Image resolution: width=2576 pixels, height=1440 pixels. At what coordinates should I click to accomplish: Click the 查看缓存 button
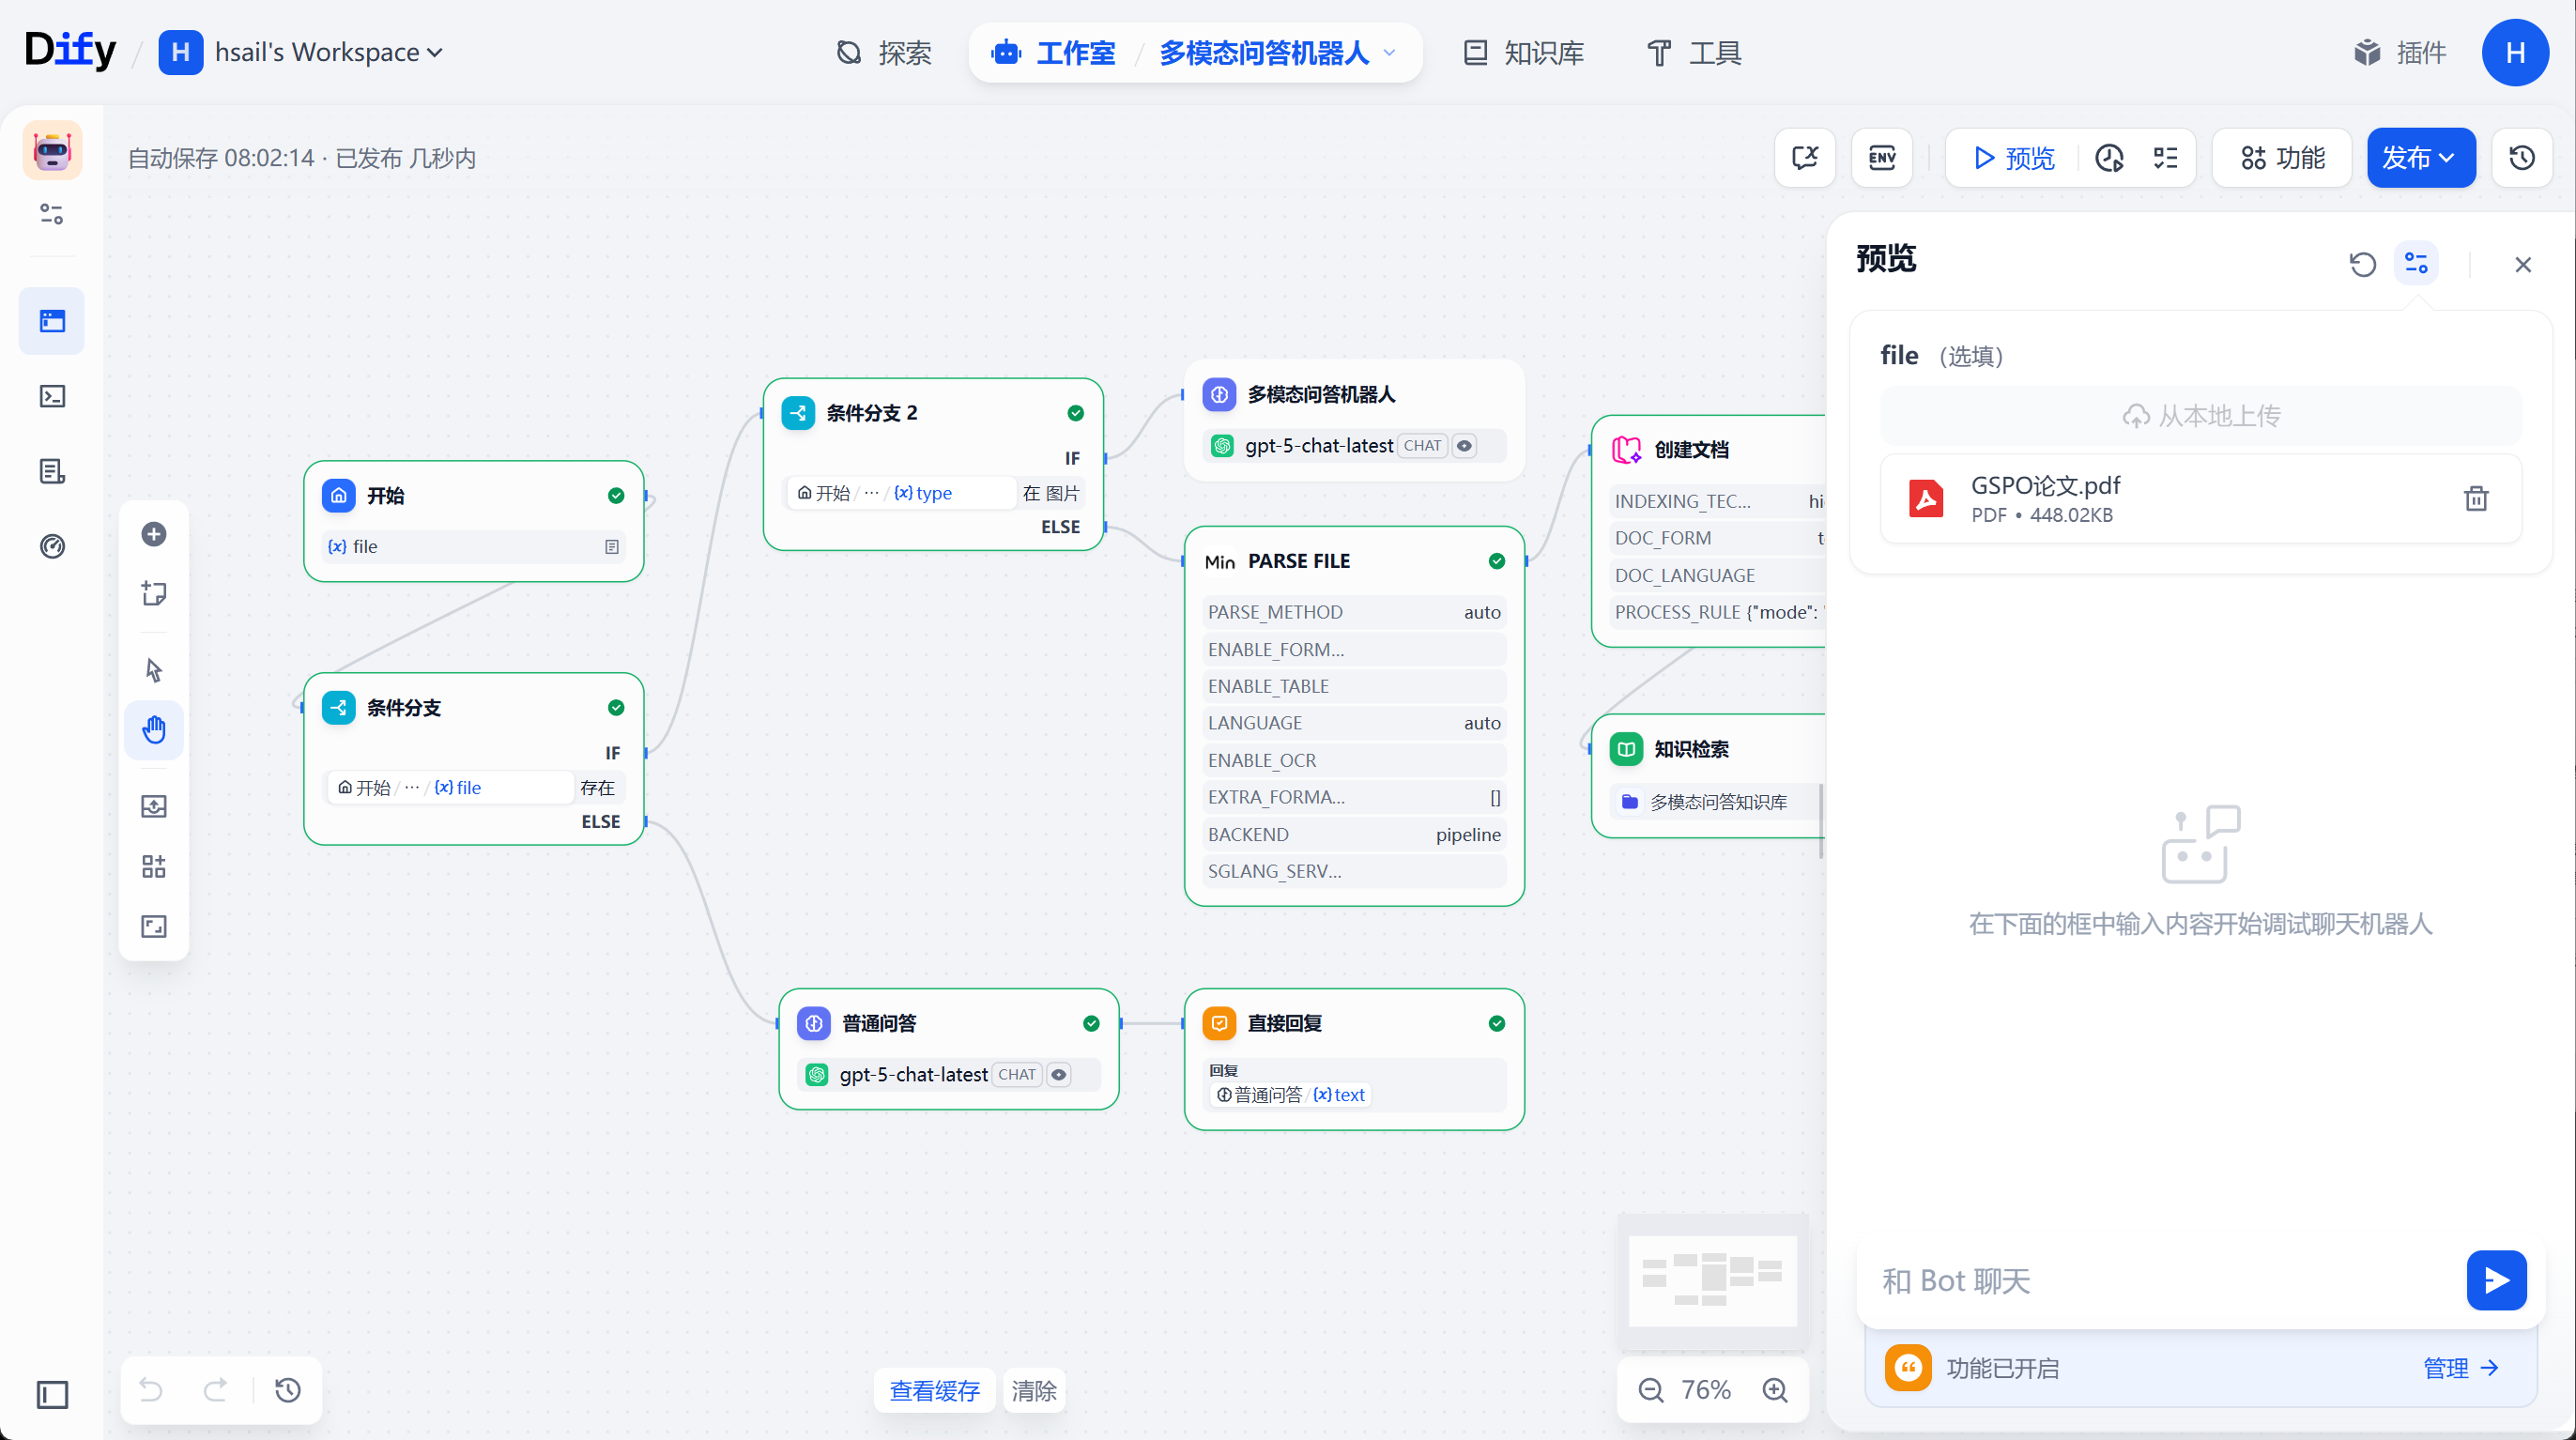point(935,1390)
